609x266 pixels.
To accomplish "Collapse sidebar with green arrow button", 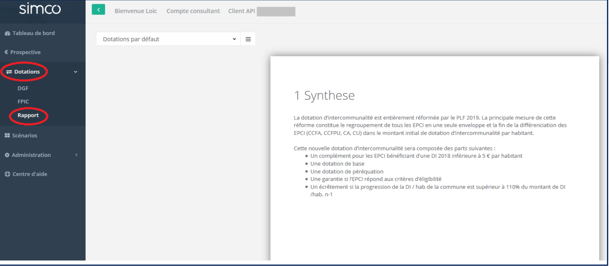I will (98, 10).
